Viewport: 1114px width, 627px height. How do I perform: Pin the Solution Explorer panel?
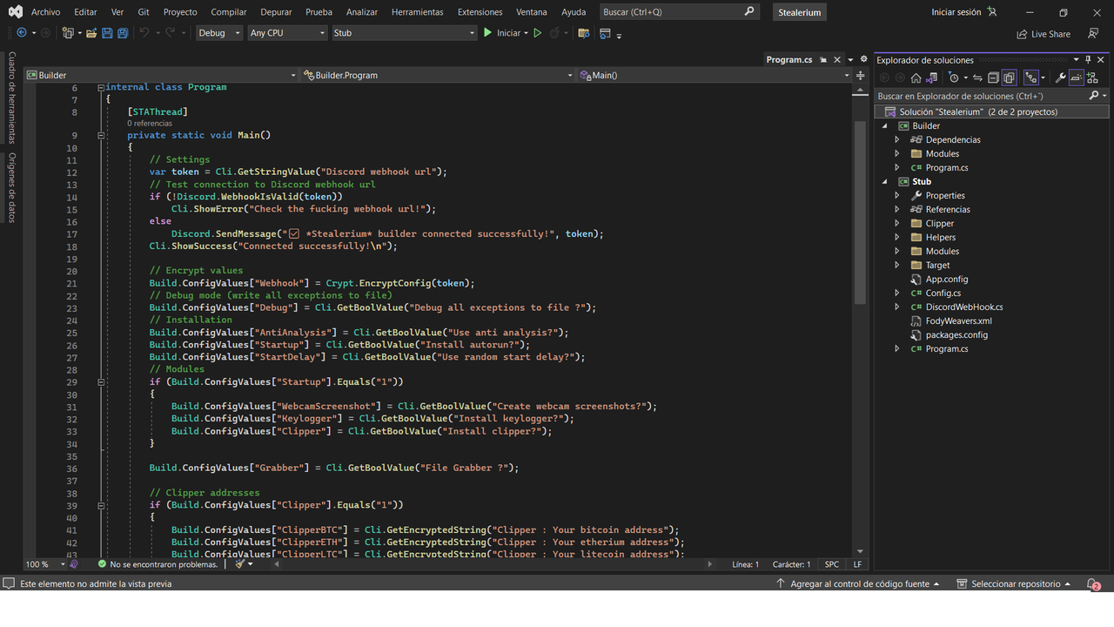click(x=1088, y=60)
